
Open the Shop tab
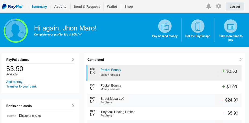click(x=129, y=7)
